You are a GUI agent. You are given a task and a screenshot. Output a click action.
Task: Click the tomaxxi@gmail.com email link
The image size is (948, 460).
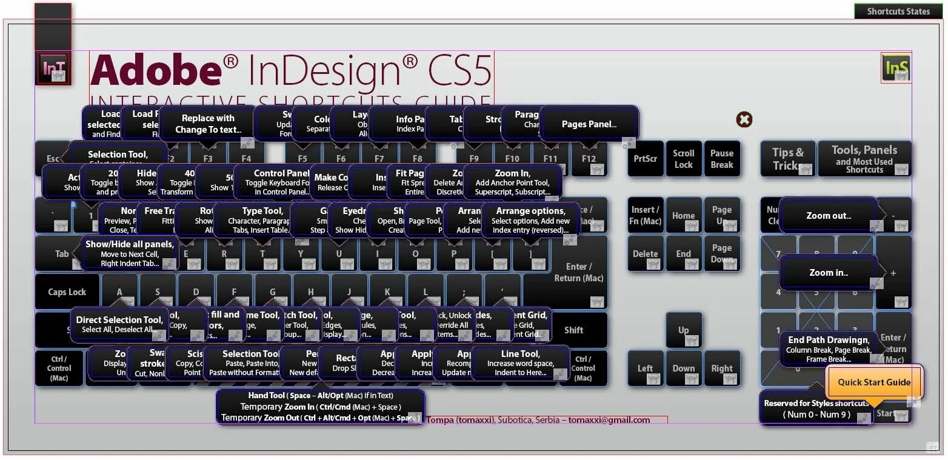pos(609,420)
